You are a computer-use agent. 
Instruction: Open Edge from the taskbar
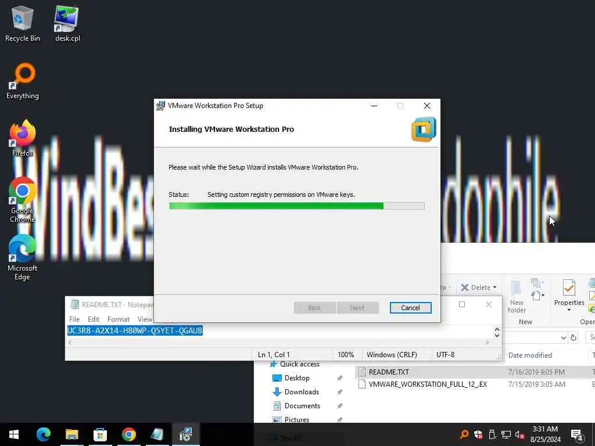click(x=43, y=434)
